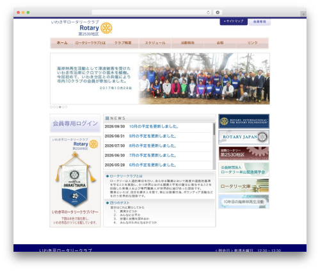Open ROTARY JAPAN banner

244,137
